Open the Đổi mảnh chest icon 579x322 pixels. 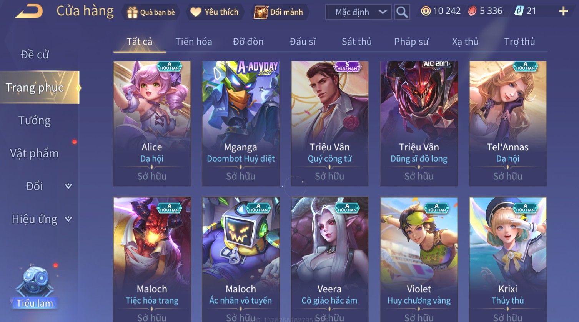(x=261, y=12)
